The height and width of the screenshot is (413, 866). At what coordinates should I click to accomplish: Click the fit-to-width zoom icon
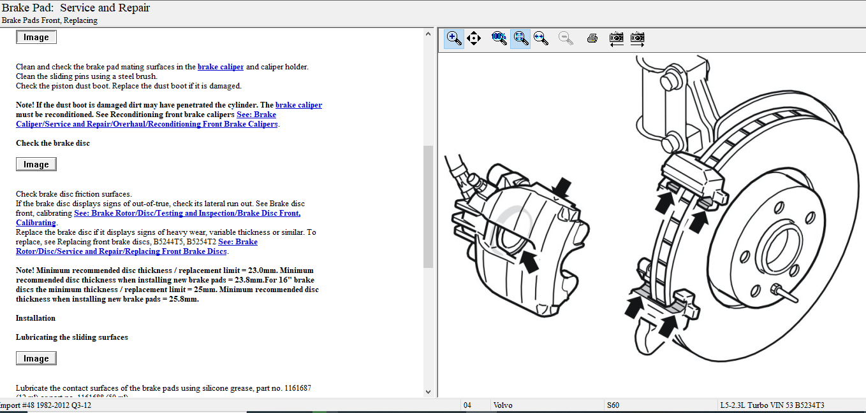(x=541, y=38)
